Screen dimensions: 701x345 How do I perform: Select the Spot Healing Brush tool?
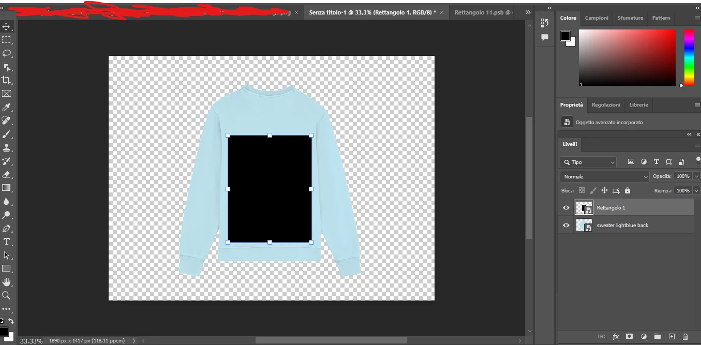pos(6,121)
